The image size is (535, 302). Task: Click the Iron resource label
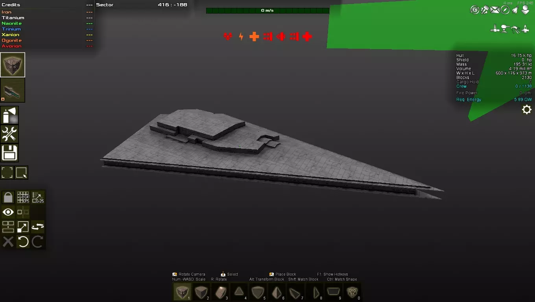coord(7,12)
